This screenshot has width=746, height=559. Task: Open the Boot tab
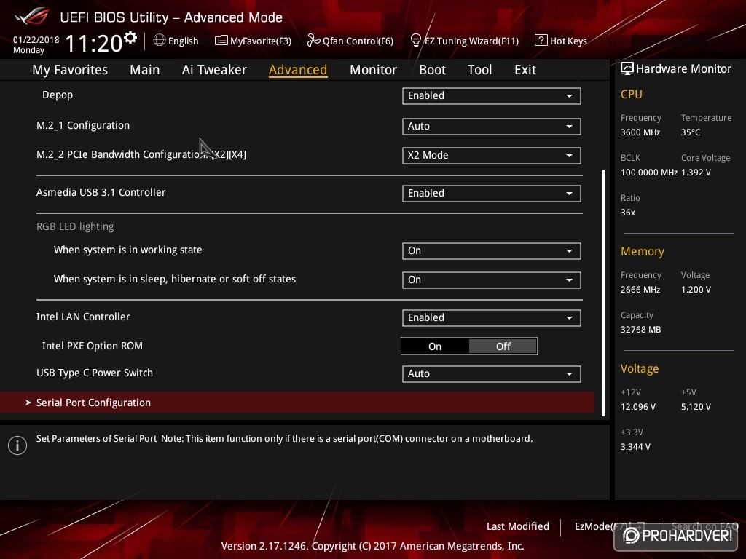point(432,70)
